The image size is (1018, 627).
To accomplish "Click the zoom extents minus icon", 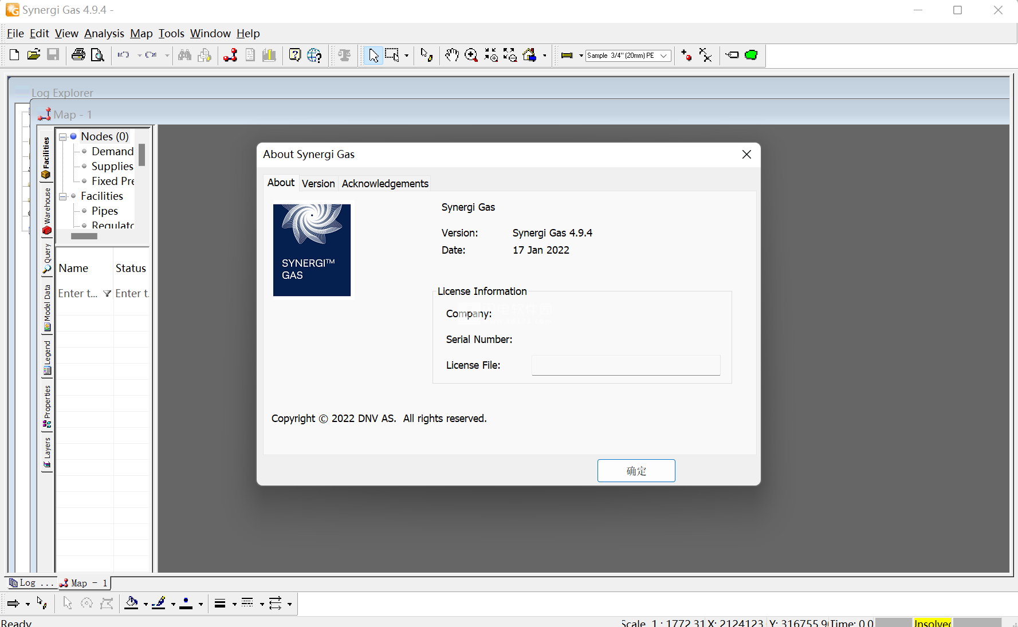I will [510, 55].
